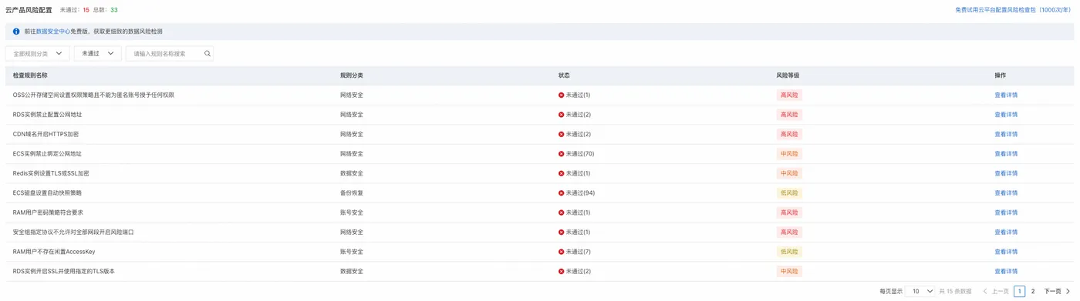Screen dimensions: 1080x301
Task: Select page 1 in pagination
Action: 1020,292
